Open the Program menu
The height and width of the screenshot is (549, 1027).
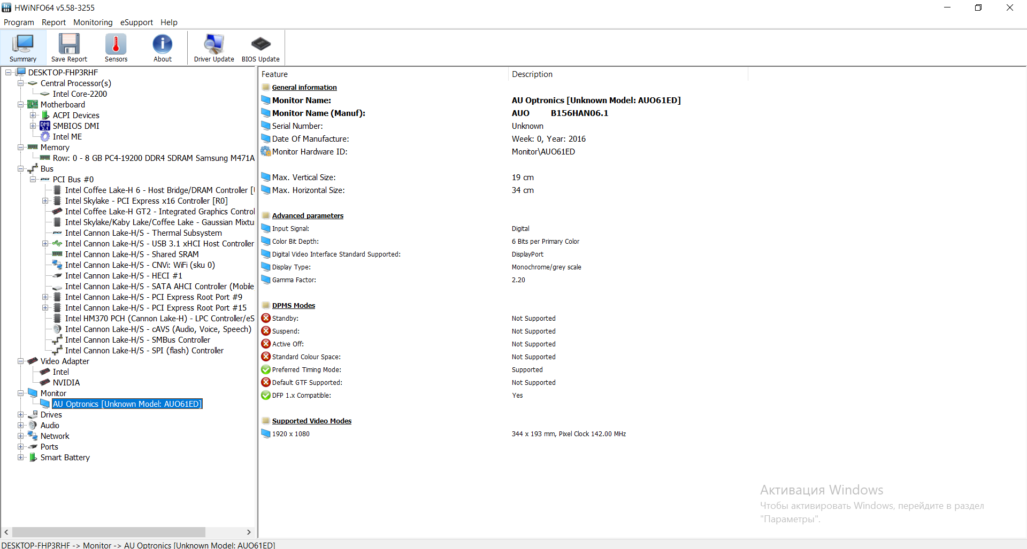(x=19, y=22)
